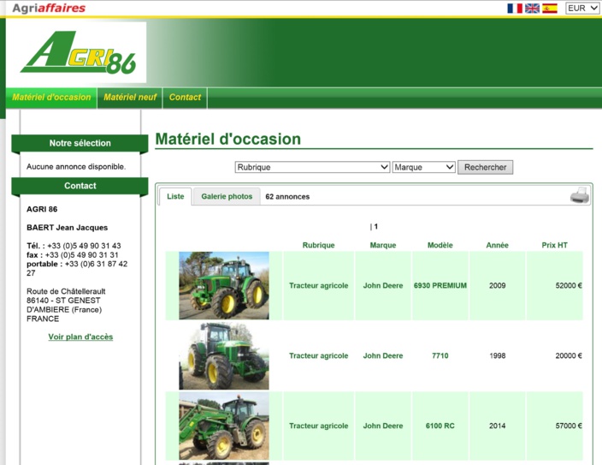The image size is (602, 465).
Task: Open the EUR currency dropdown
Action: tap(582, 8)
